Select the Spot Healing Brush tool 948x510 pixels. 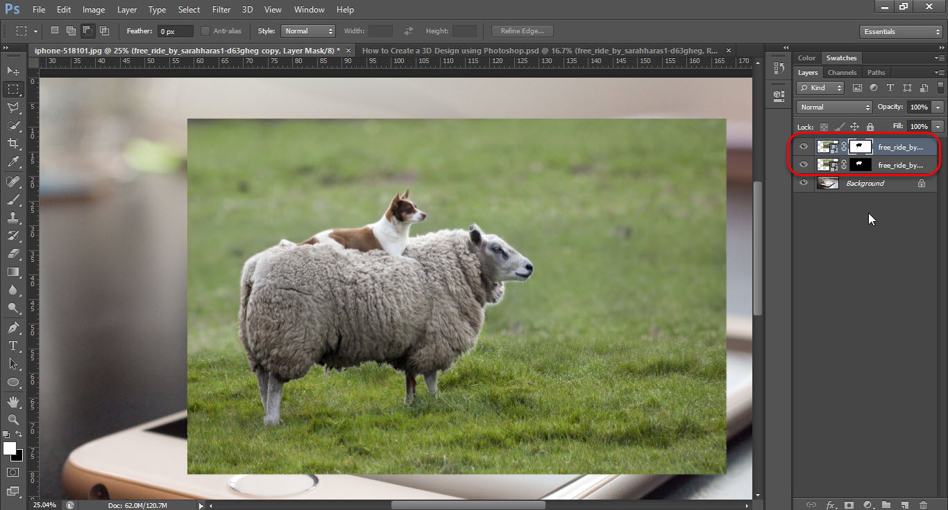tap(13, 182)
